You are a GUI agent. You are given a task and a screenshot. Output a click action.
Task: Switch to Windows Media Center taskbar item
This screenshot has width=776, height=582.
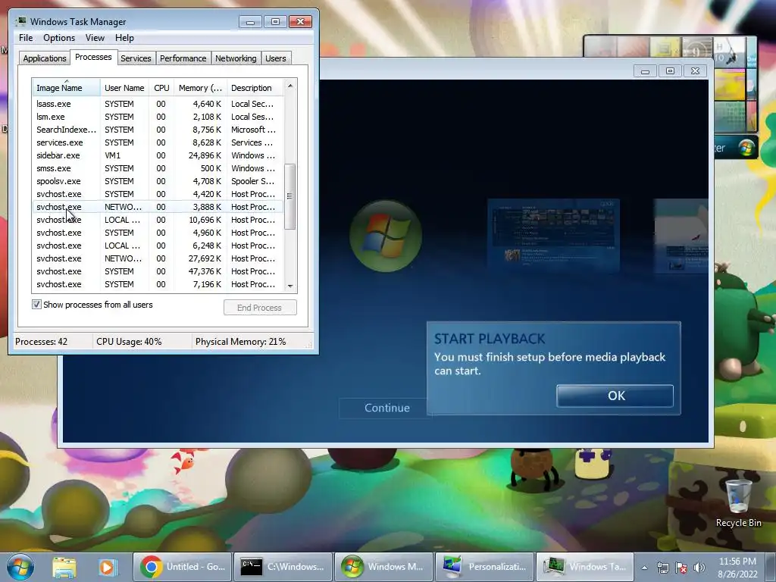point(383,567)
